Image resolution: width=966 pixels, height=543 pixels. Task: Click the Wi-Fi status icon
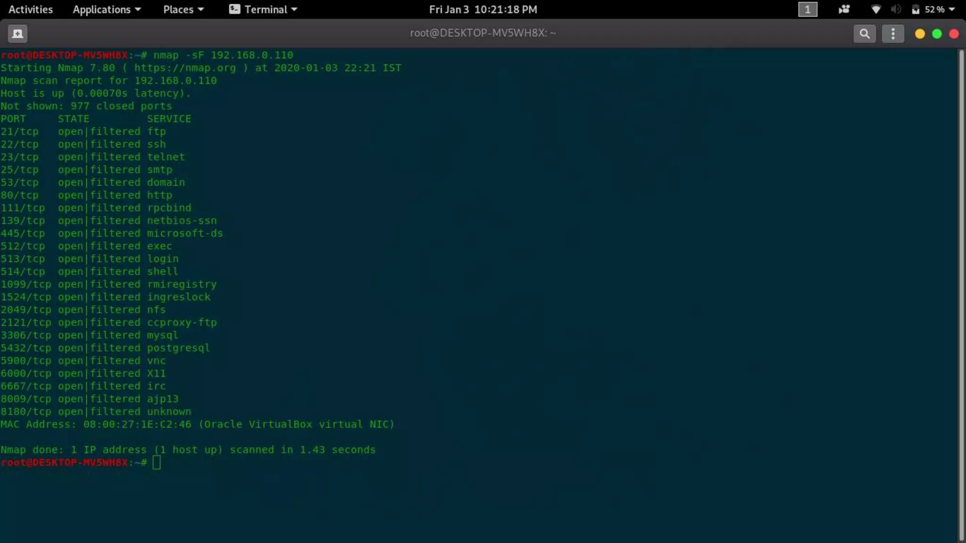coord(875,9)
